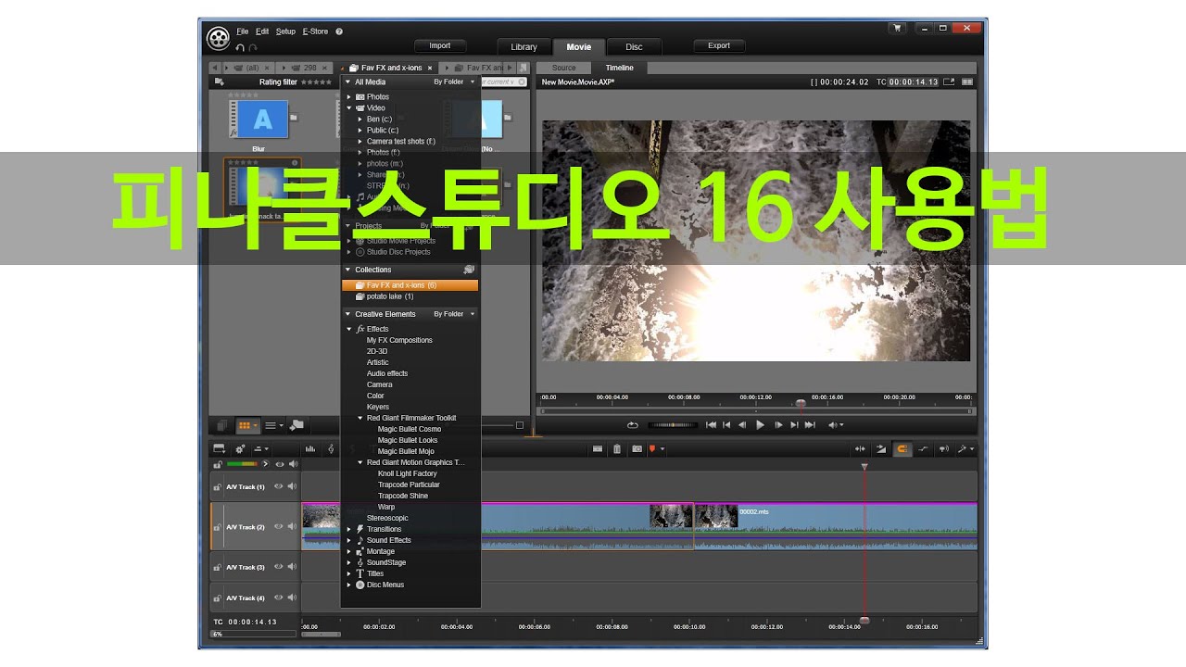Jump to end in player

[810, 425]
